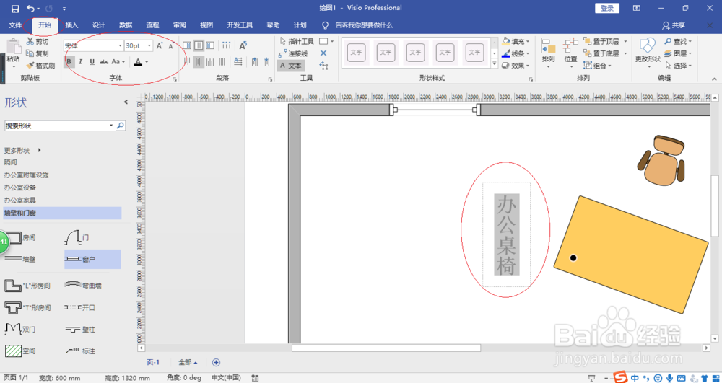Switch to the 插入 Insert tab
722x383 pixels.
[x=71, y=25]
